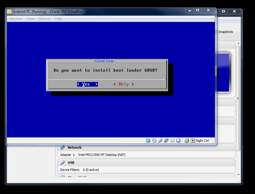Click the Manager window vertical scrollbar thumb
The image size is (255, 194).
(x=239, y=98)
